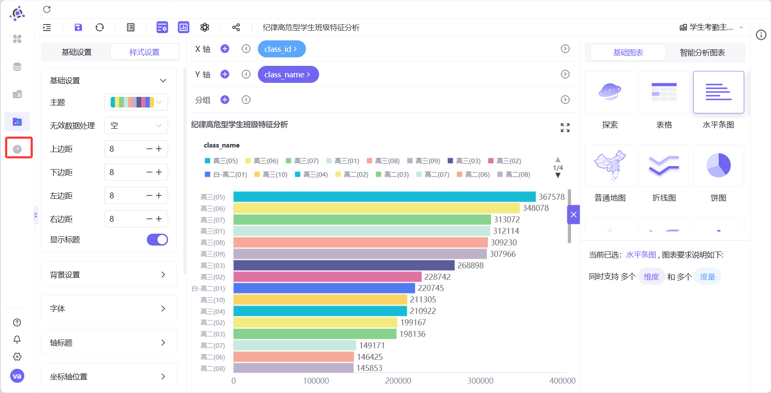771x393 pixels.
Task: Expand the 坐标轴位置 section
Action: [109, 376]
